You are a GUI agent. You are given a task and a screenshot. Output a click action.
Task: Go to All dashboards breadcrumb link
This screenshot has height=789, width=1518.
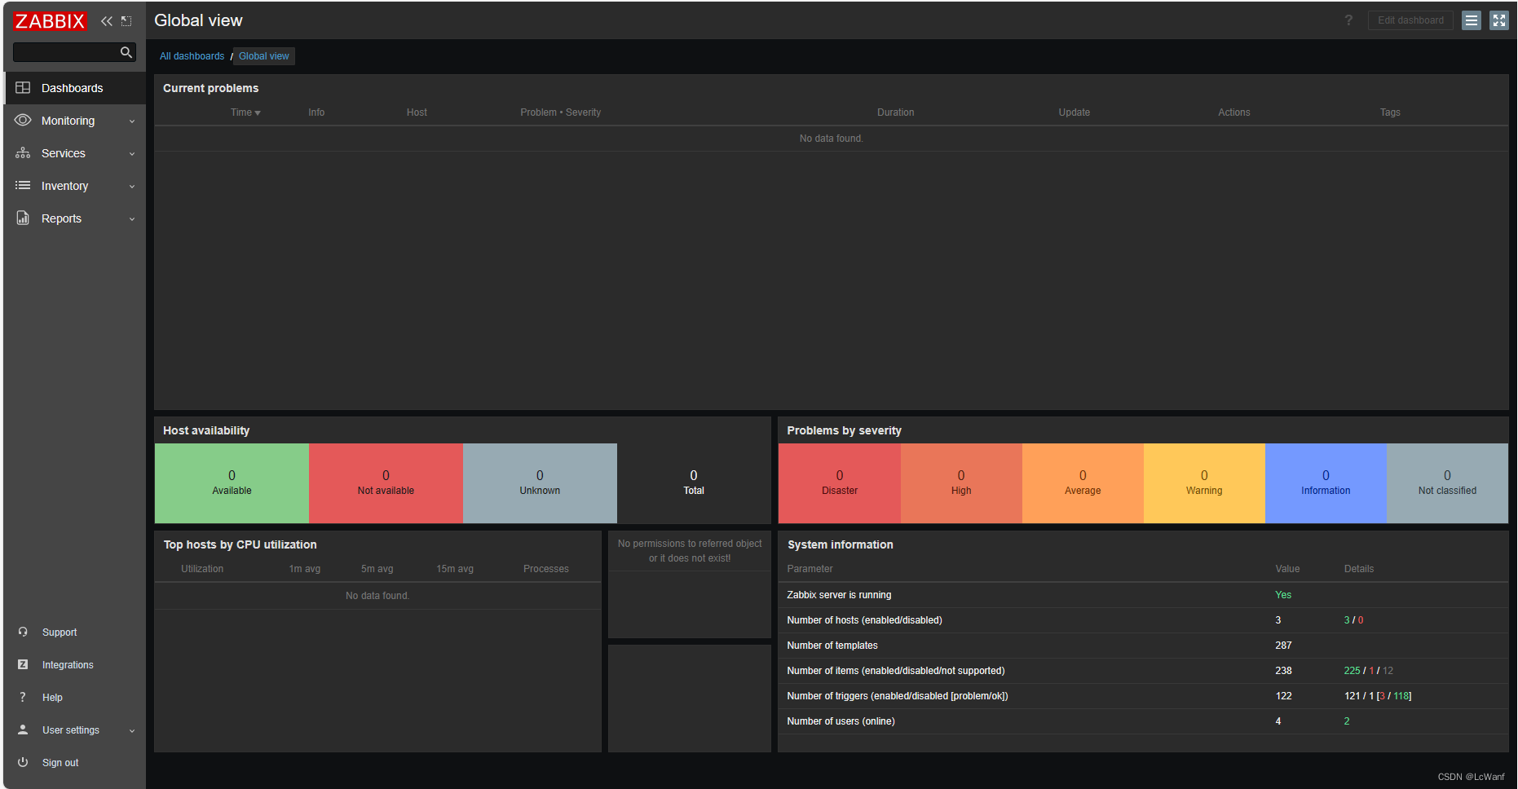(192, 56)
